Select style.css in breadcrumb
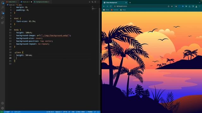This screenshot has height=113, width=202. [12, 5]
